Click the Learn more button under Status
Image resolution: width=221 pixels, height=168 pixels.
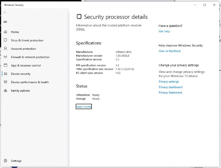[83, 106]
